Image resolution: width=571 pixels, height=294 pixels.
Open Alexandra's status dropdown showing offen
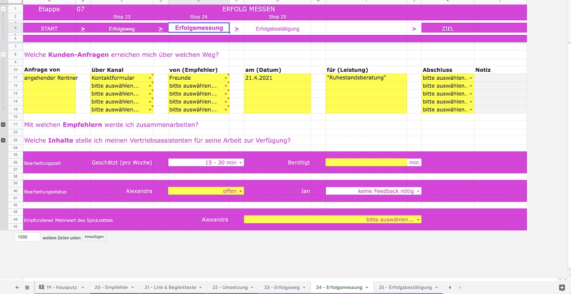tap(241, 191)
